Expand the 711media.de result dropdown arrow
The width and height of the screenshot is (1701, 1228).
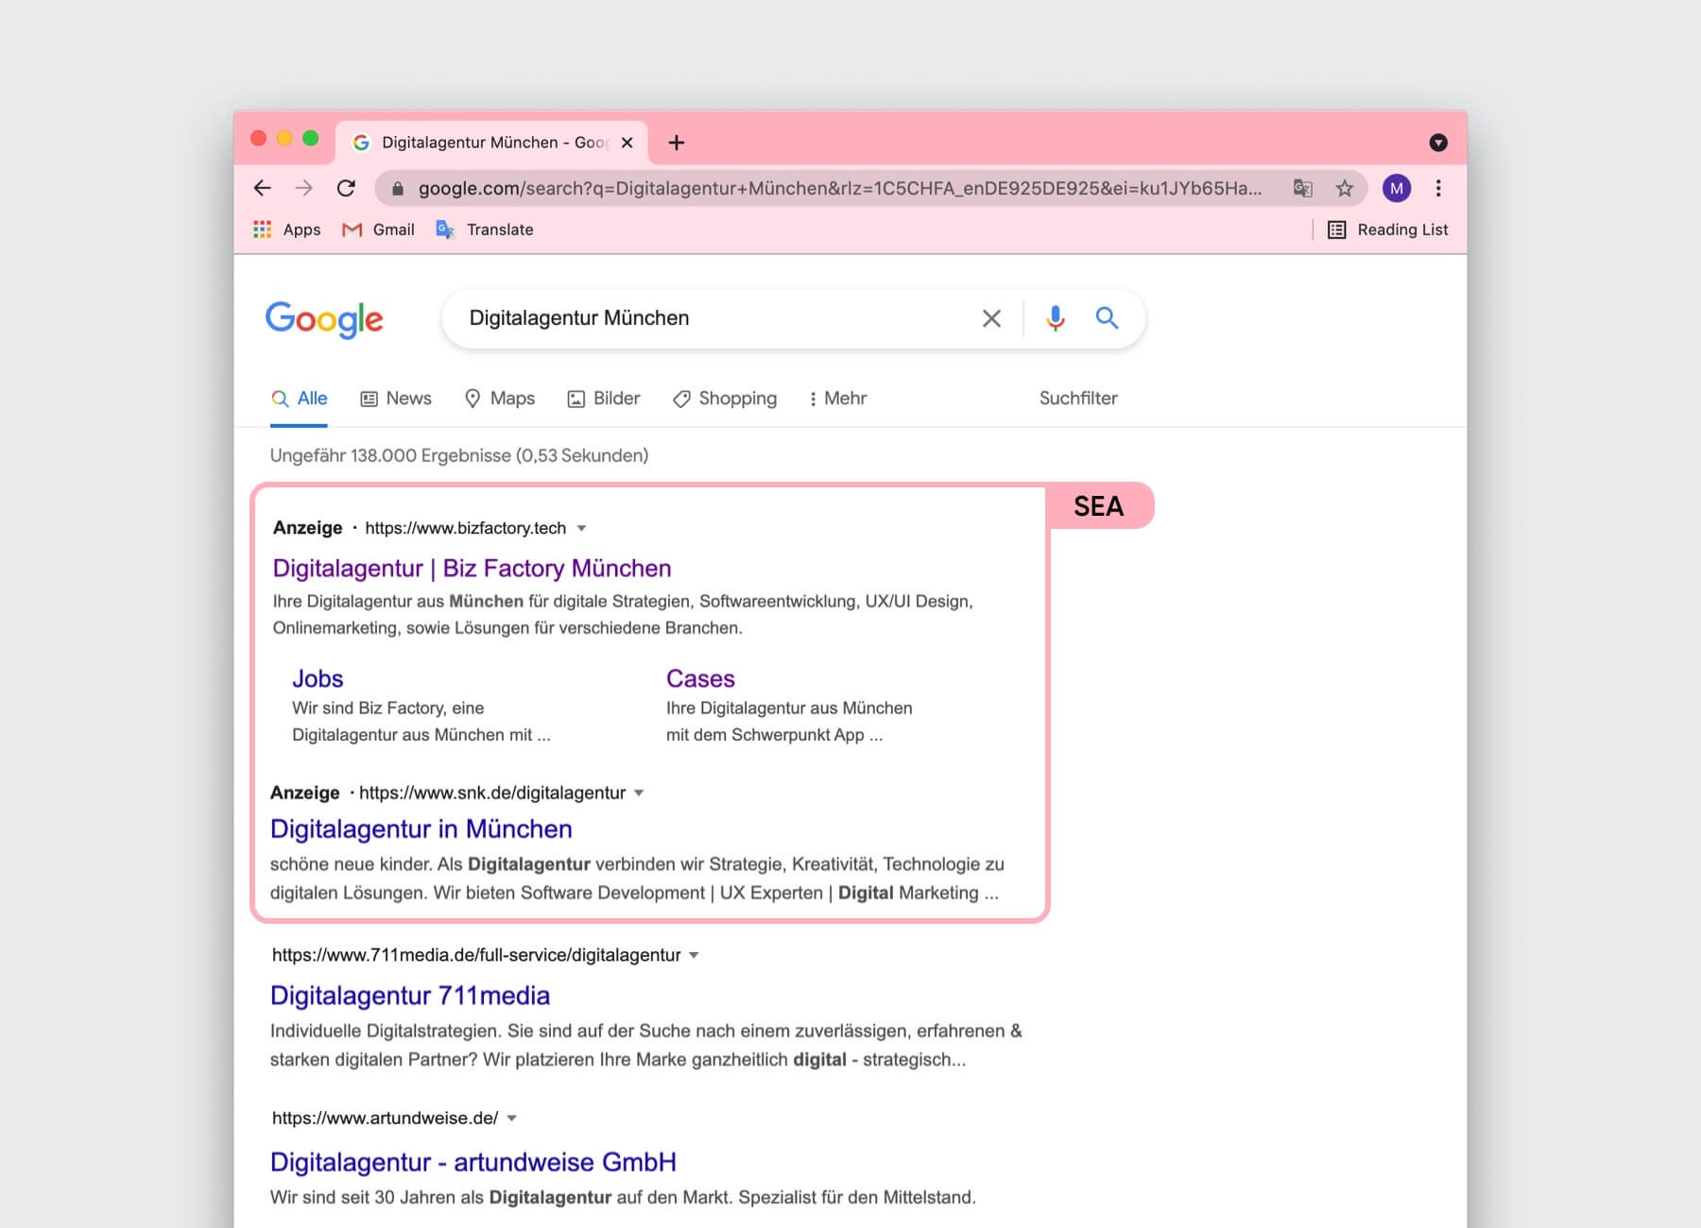pyautogui.click(x=694, y=955)
